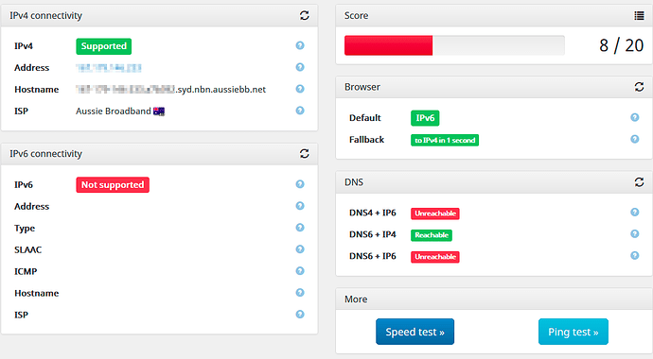This screenshot has height=359, width=653.
Task: Click the ICMP label
Action: 26,271
